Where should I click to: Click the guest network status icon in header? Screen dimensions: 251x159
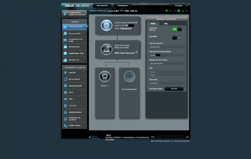point(174,11)
